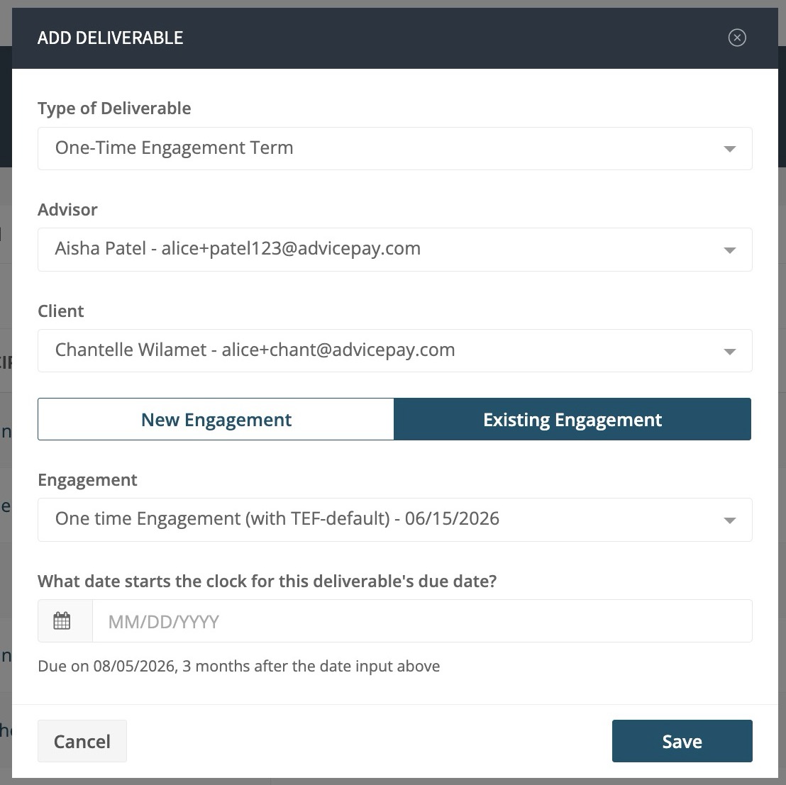
Task: Click the Client field label
Action: (x=61, y=311)
